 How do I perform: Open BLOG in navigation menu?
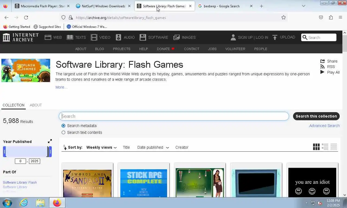[x=99, y=49]
